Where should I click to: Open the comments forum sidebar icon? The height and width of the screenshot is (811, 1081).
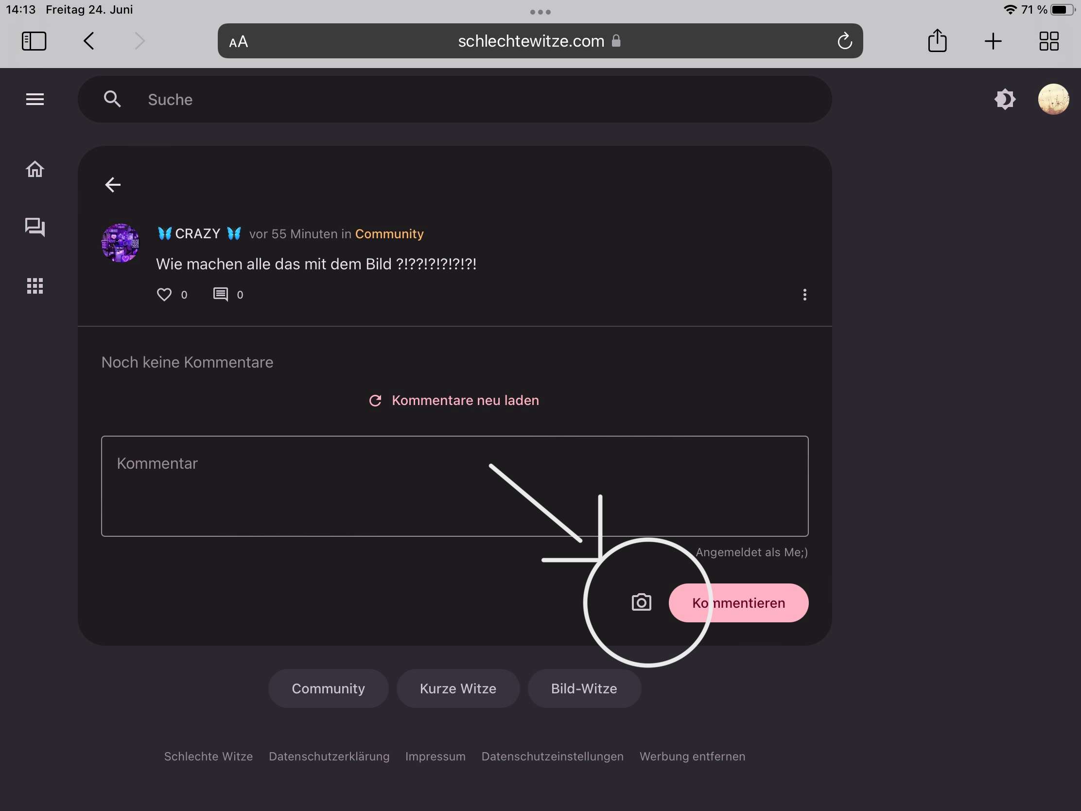tap(35, 228)
